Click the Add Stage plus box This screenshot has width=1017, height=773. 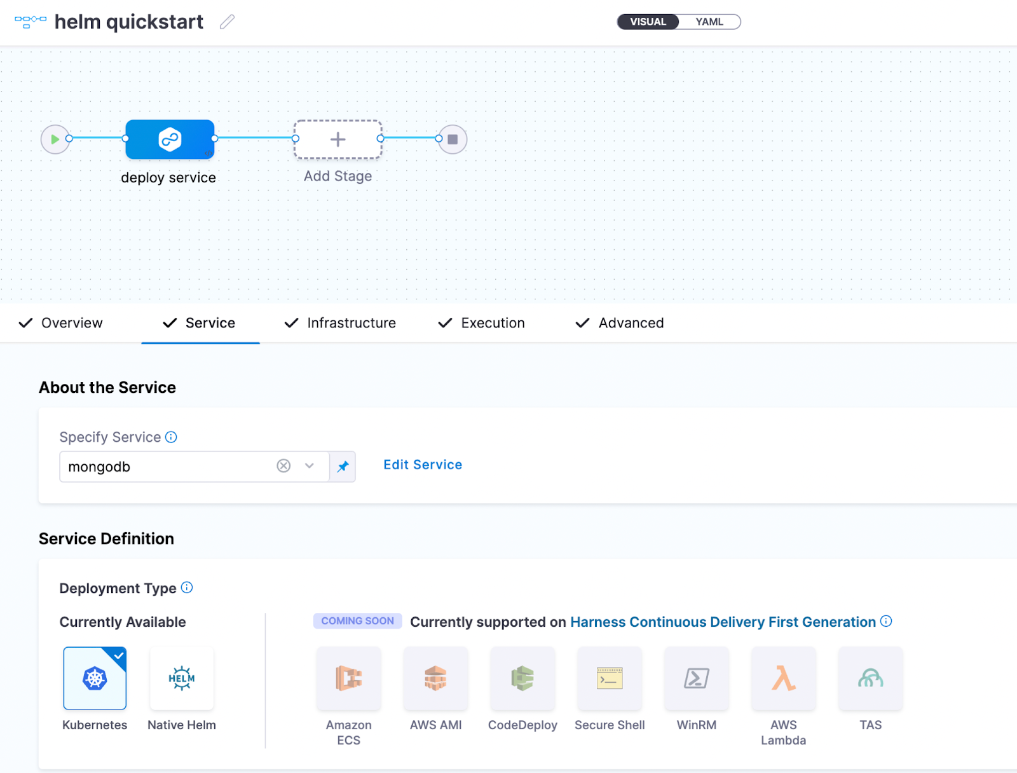(338, 139)
